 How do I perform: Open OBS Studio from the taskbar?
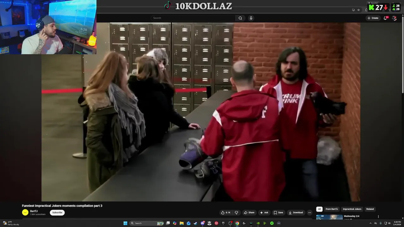[230, 223]
